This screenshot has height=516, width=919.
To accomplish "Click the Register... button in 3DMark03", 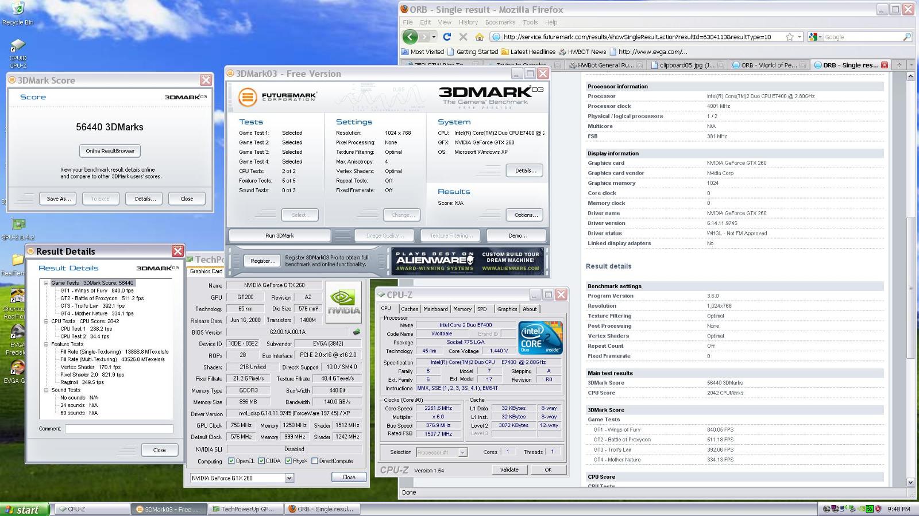I will click(263, 261).
